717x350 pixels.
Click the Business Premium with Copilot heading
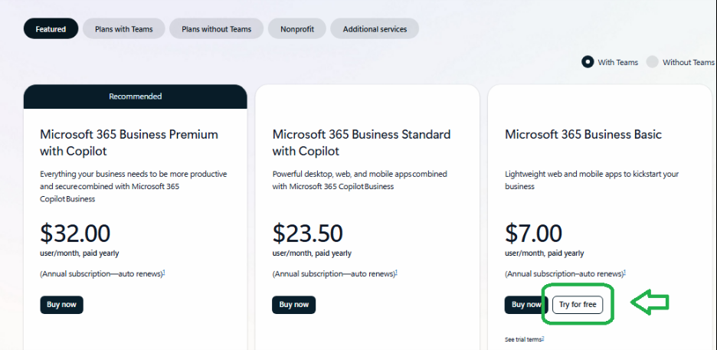(129, 142)
